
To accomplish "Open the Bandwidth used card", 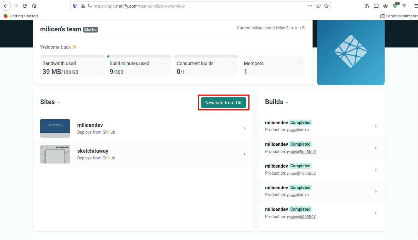I will click(x=72, y=66).
